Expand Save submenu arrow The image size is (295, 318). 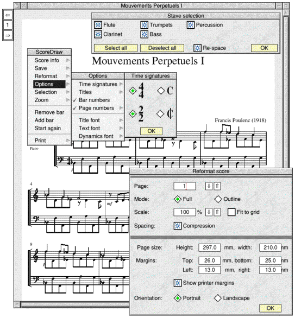[x=68, y=68]
